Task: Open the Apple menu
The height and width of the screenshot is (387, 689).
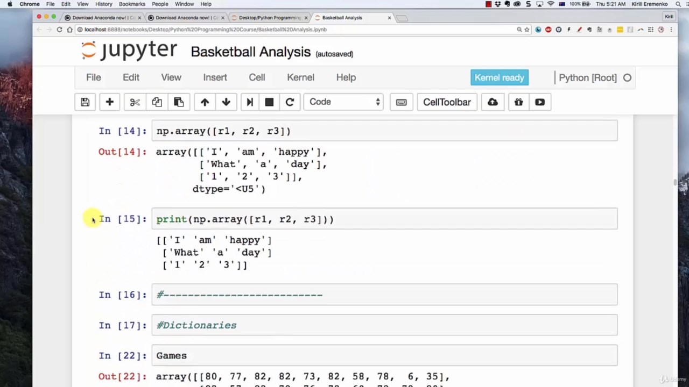Action: point(10,4)
